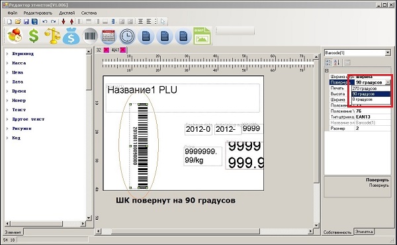Choose 270 градусов from the rotation list
Viewport: 397px width, 245px height.
point(371,89)
